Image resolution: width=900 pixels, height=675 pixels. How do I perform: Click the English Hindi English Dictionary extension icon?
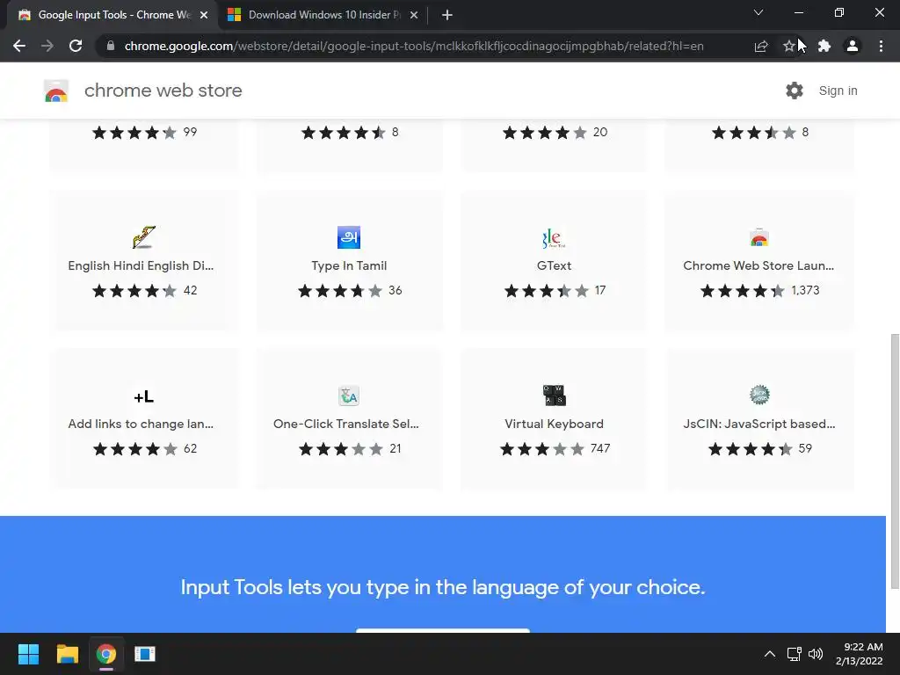tap(143, 237)
